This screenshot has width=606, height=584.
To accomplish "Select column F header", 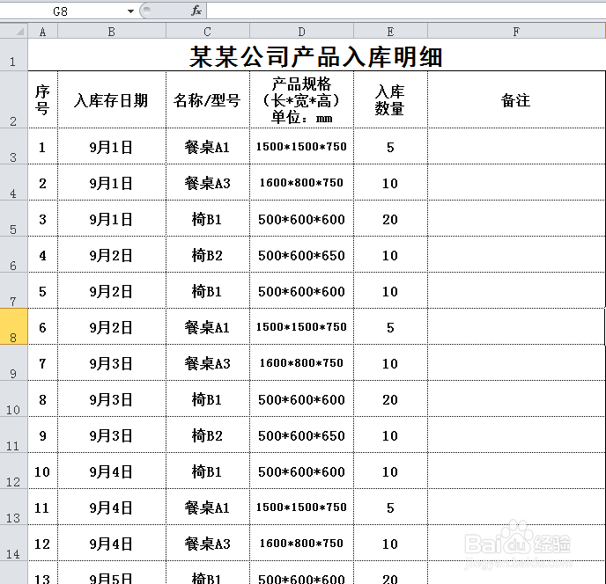I will [x=516, y=32].
